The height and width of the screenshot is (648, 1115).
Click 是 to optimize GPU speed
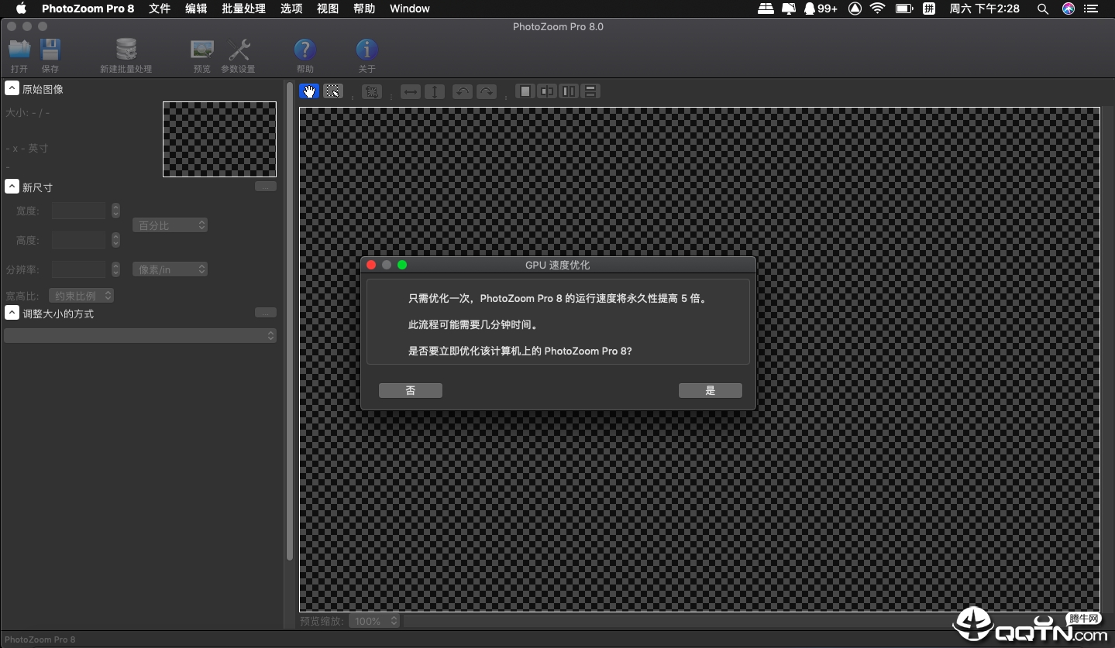711,390
